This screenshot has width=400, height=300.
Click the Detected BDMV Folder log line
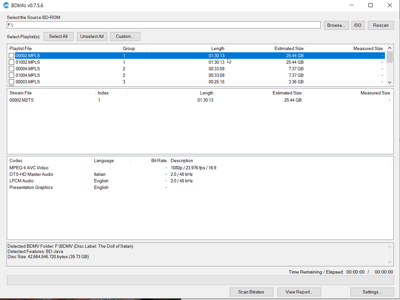pos(70,246)
